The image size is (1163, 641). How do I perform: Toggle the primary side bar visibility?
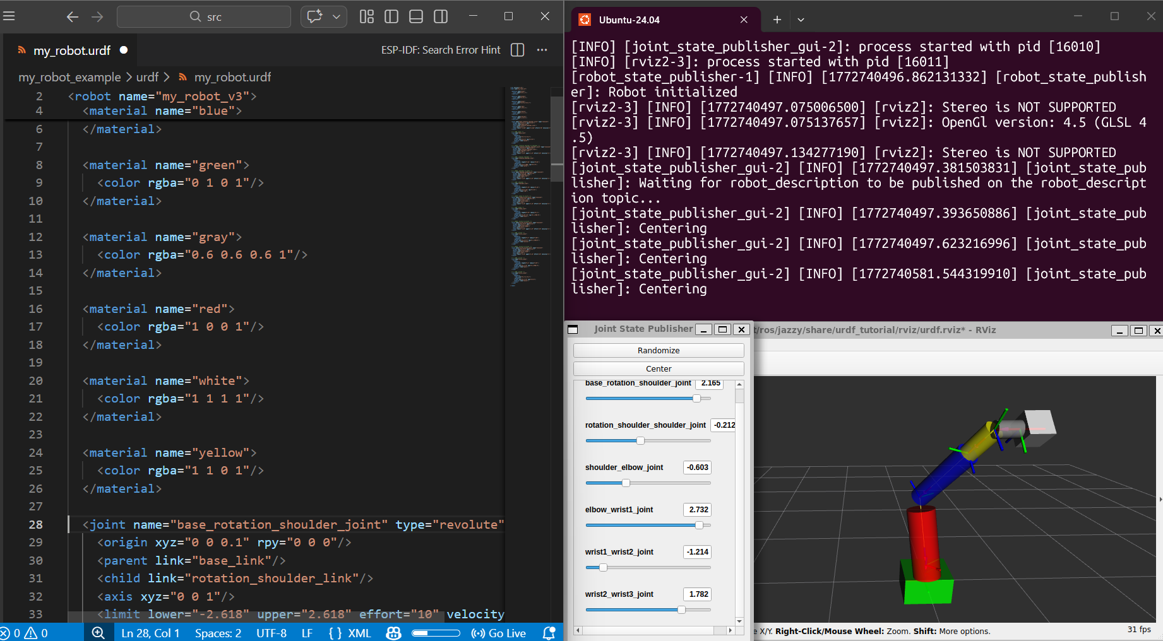click(391, 17)
